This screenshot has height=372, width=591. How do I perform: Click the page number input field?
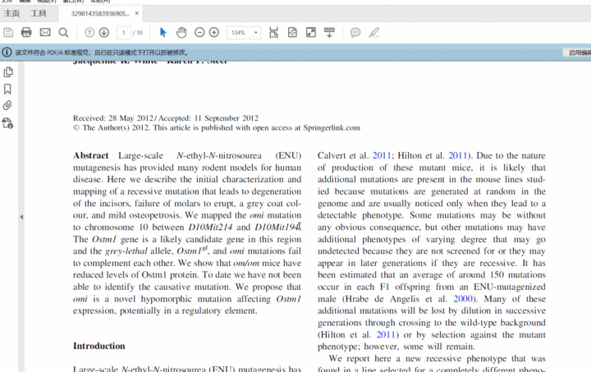coord(122,32)
